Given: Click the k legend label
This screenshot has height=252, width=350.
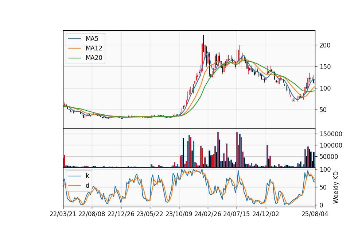Looking at the screenshot, I should 87,176.
